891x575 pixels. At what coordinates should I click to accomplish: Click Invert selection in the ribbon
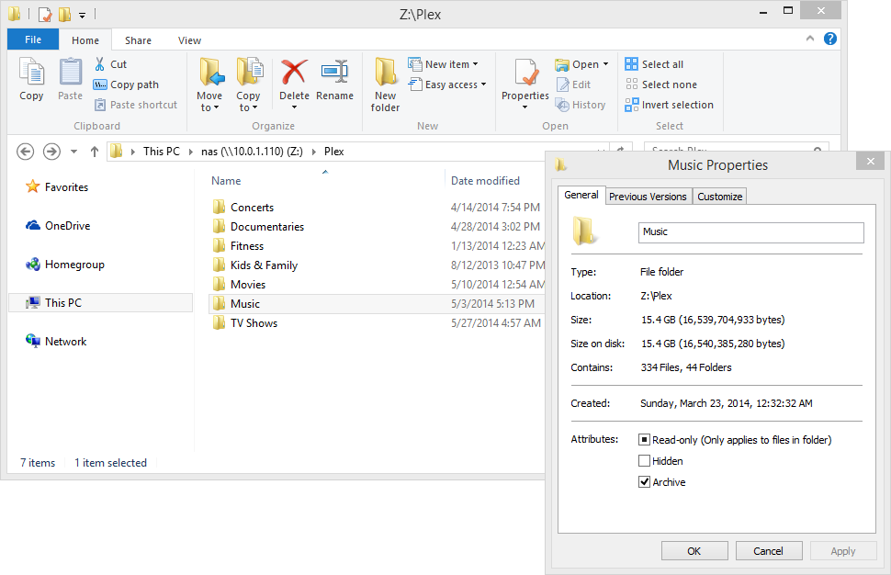pos(670,105)
